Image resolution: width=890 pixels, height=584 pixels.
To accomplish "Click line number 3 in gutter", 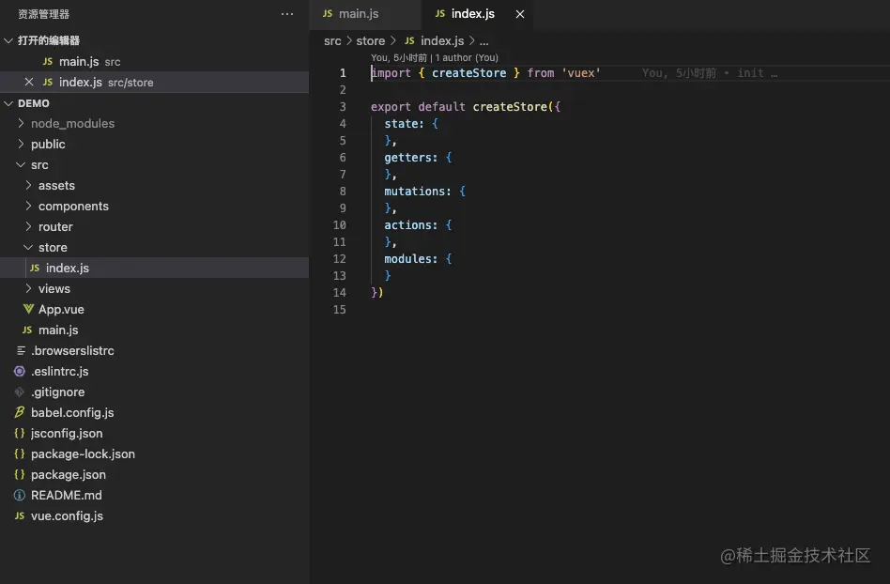I will click(x=343, y=107).
